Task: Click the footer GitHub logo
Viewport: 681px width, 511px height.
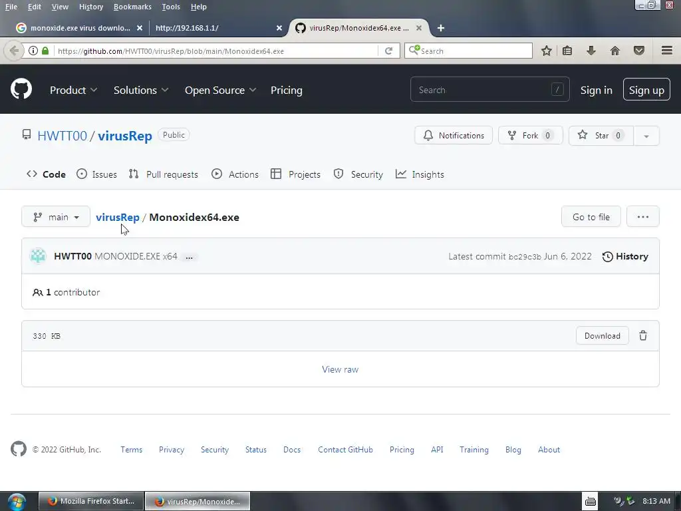Action: point(18,449)
